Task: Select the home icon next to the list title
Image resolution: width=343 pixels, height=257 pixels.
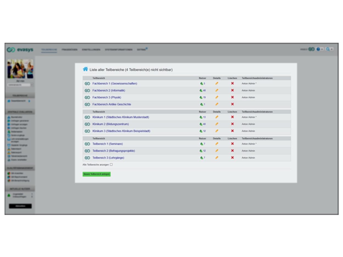Action: coord(85,69)
